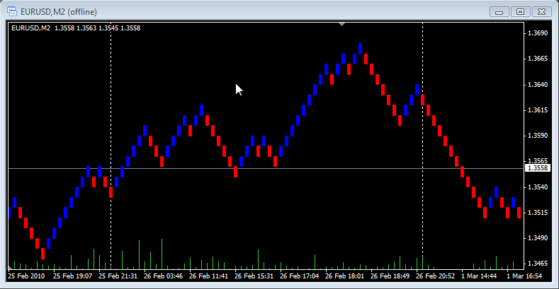Image resolution: width=559 pixels, height=289 pixels.
Task: Select the 26 Feb 03:46 time label
Action: (164, 276)
